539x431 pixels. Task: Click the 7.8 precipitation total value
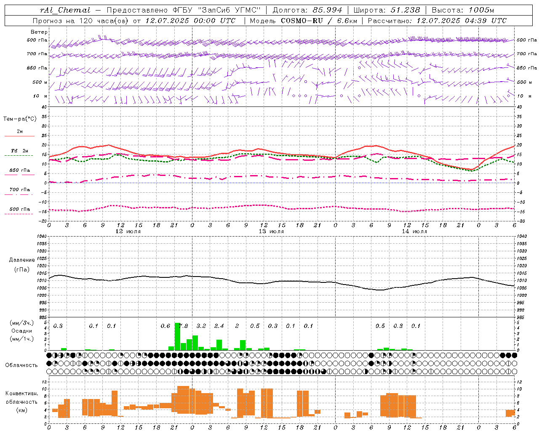click(184, 326)
